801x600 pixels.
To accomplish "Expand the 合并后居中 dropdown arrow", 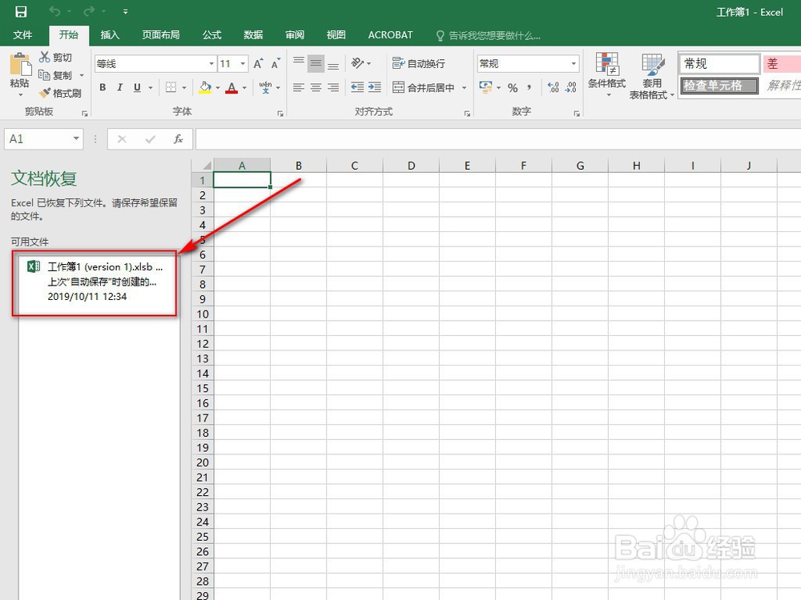I will tap(464, 88).
